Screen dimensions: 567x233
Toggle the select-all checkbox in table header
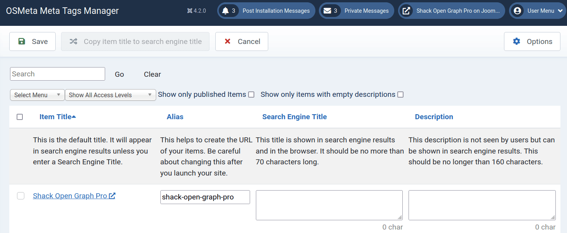click(20, 117)
